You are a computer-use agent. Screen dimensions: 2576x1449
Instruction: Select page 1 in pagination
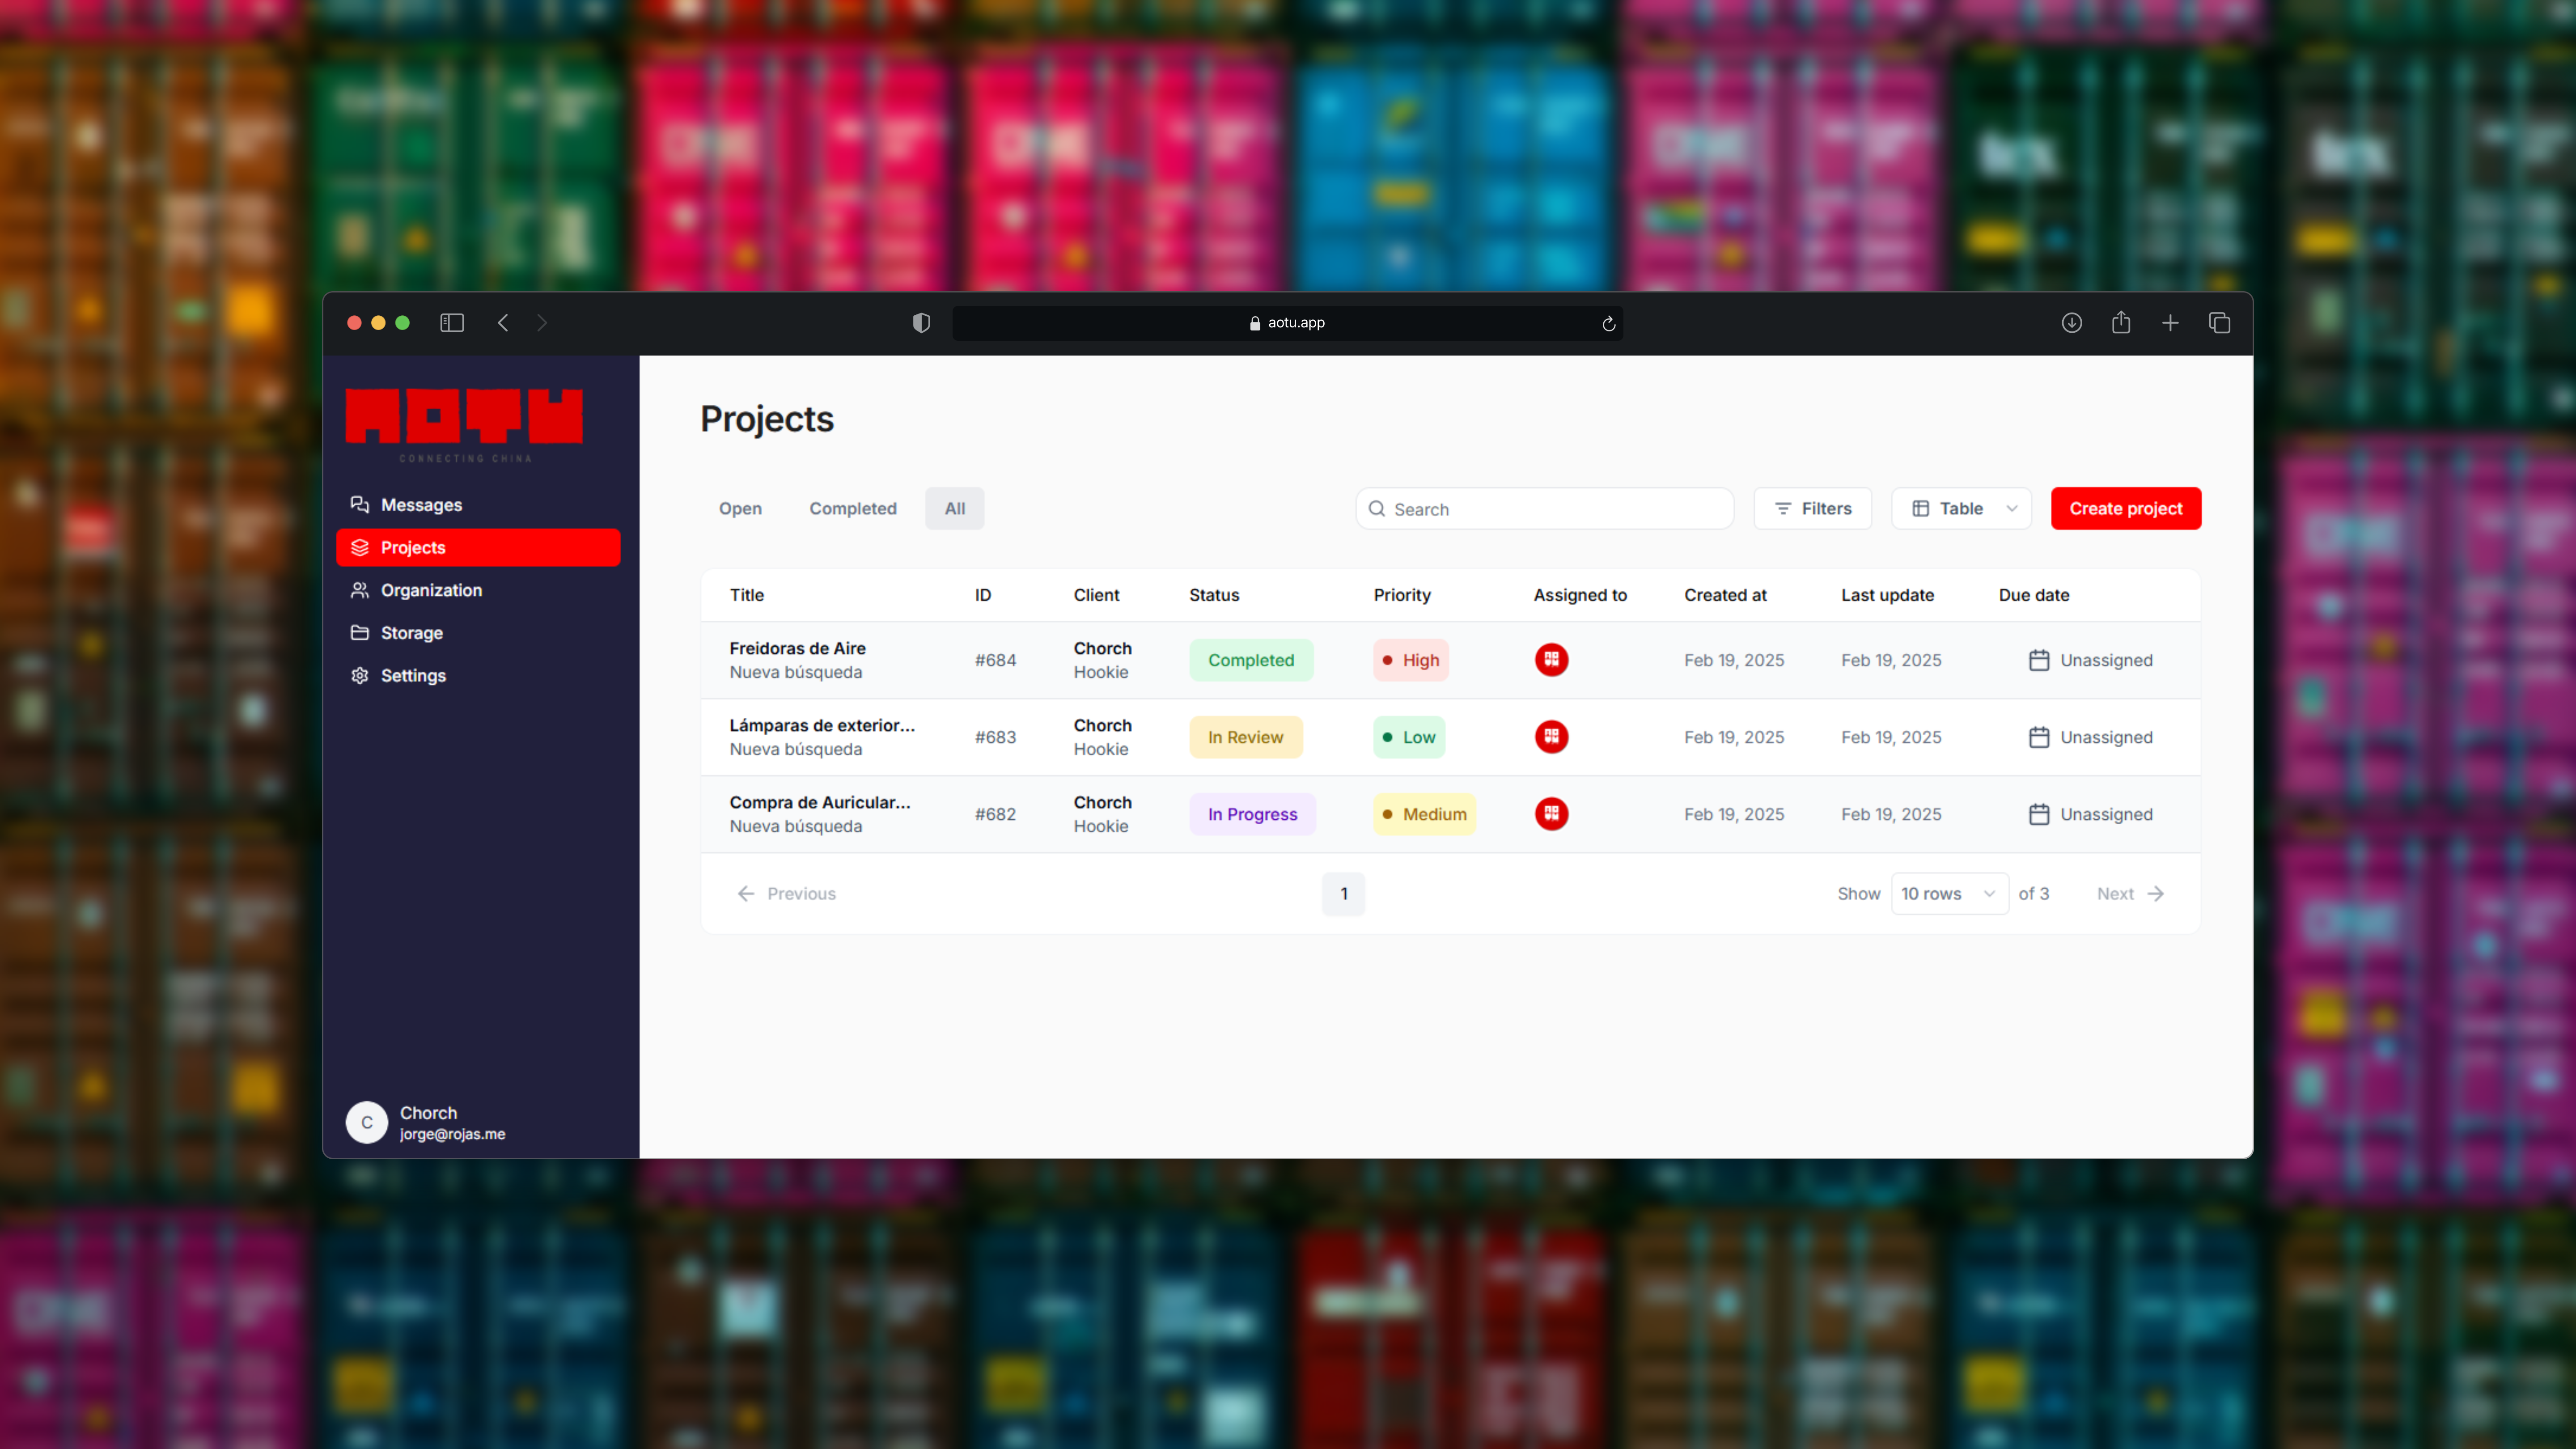point(1344,894)
